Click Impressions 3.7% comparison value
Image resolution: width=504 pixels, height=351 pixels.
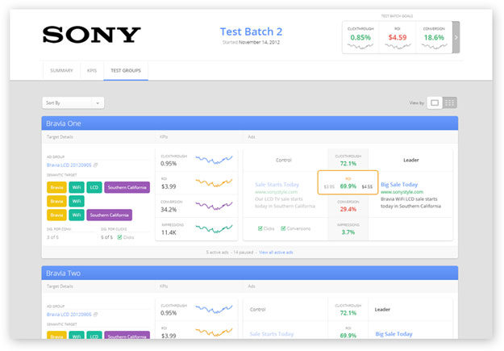348,232
